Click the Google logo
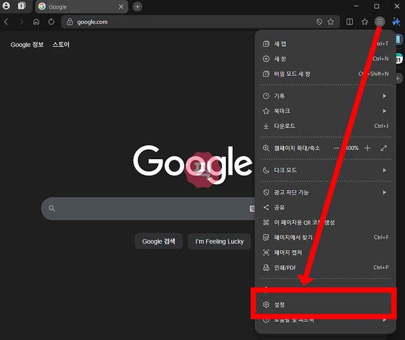Screen dimensions: 405x340 click(193, 164)
